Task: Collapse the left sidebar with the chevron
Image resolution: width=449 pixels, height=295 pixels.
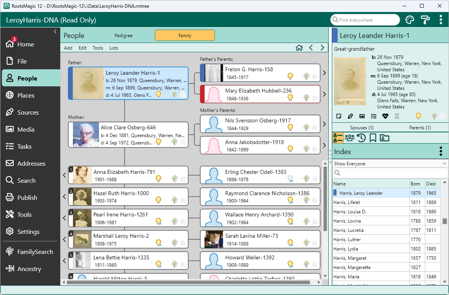Action: click(55, 31)
